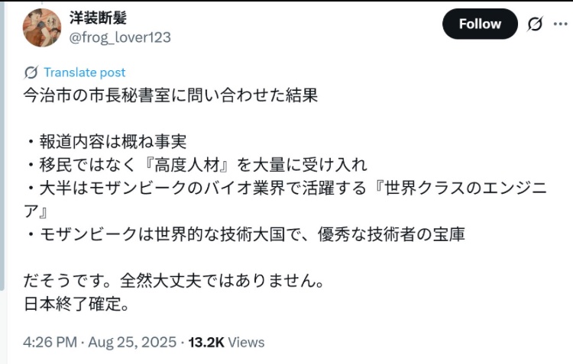Viewport: 573px width, 364px height.
Task: Open the Grok icon beside the Follow button
Action: pyautogui.click(x=535, y=24)
